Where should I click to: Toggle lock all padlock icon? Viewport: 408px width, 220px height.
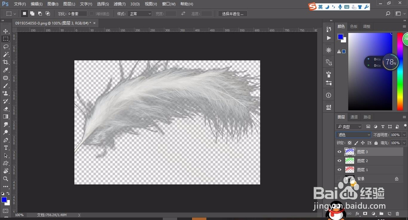pos(376,143)
